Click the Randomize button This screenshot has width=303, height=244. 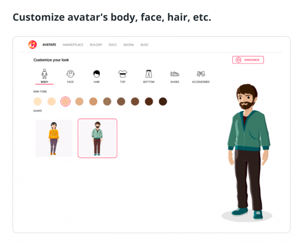[248, 60]
